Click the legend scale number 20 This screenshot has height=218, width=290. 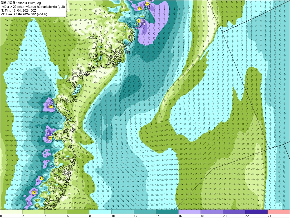[x=225, y=216]
